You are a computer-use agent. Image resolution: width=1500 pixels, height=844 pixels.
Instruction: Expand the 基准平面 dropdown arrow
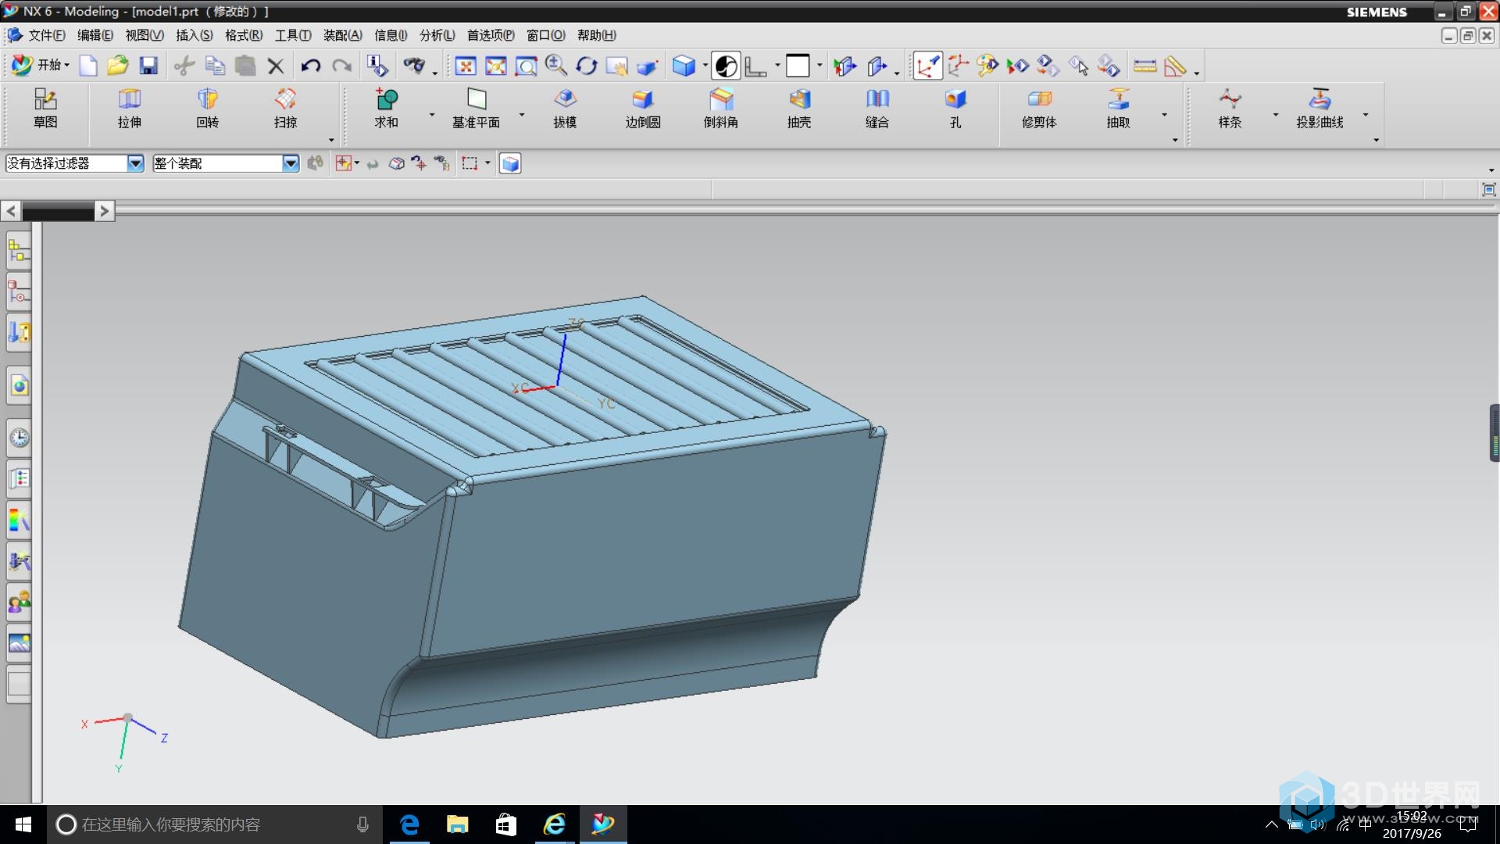point(522,115)
